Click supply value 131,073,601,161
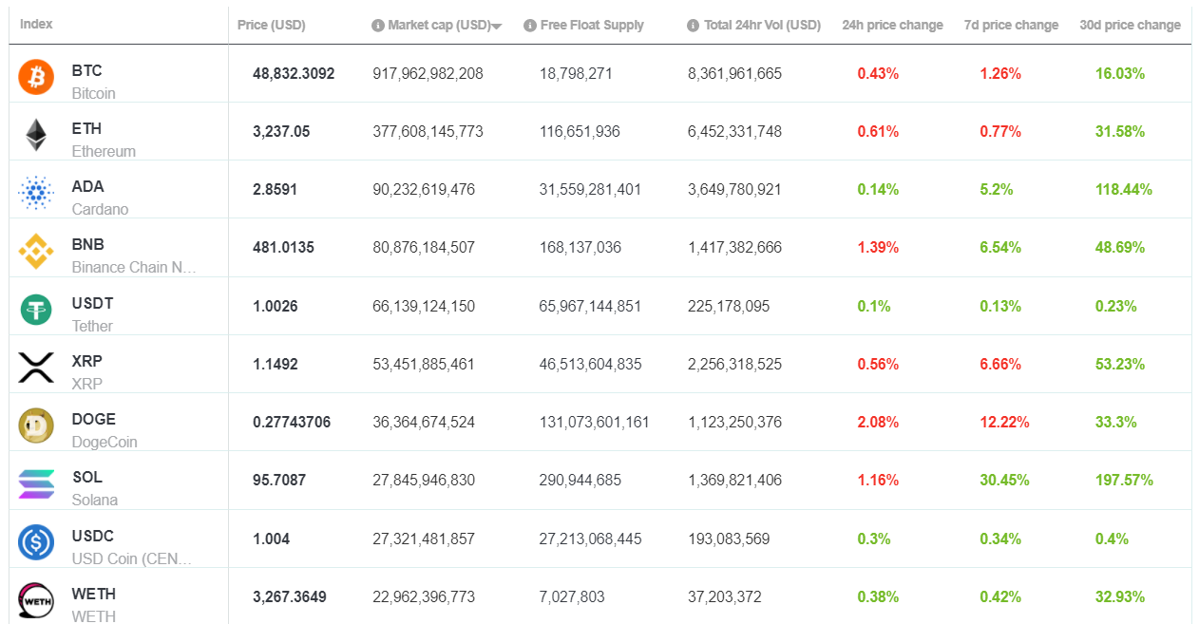Image resolution: width=1199 pixels, height=624 pixels. (x=594, y=422)
